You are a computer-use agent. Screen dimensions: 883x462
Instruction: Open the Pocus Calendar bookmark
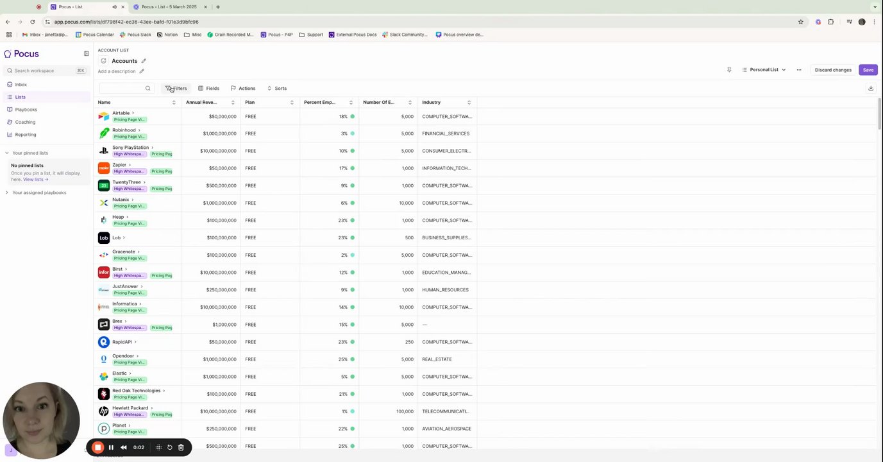pos(95,35)
